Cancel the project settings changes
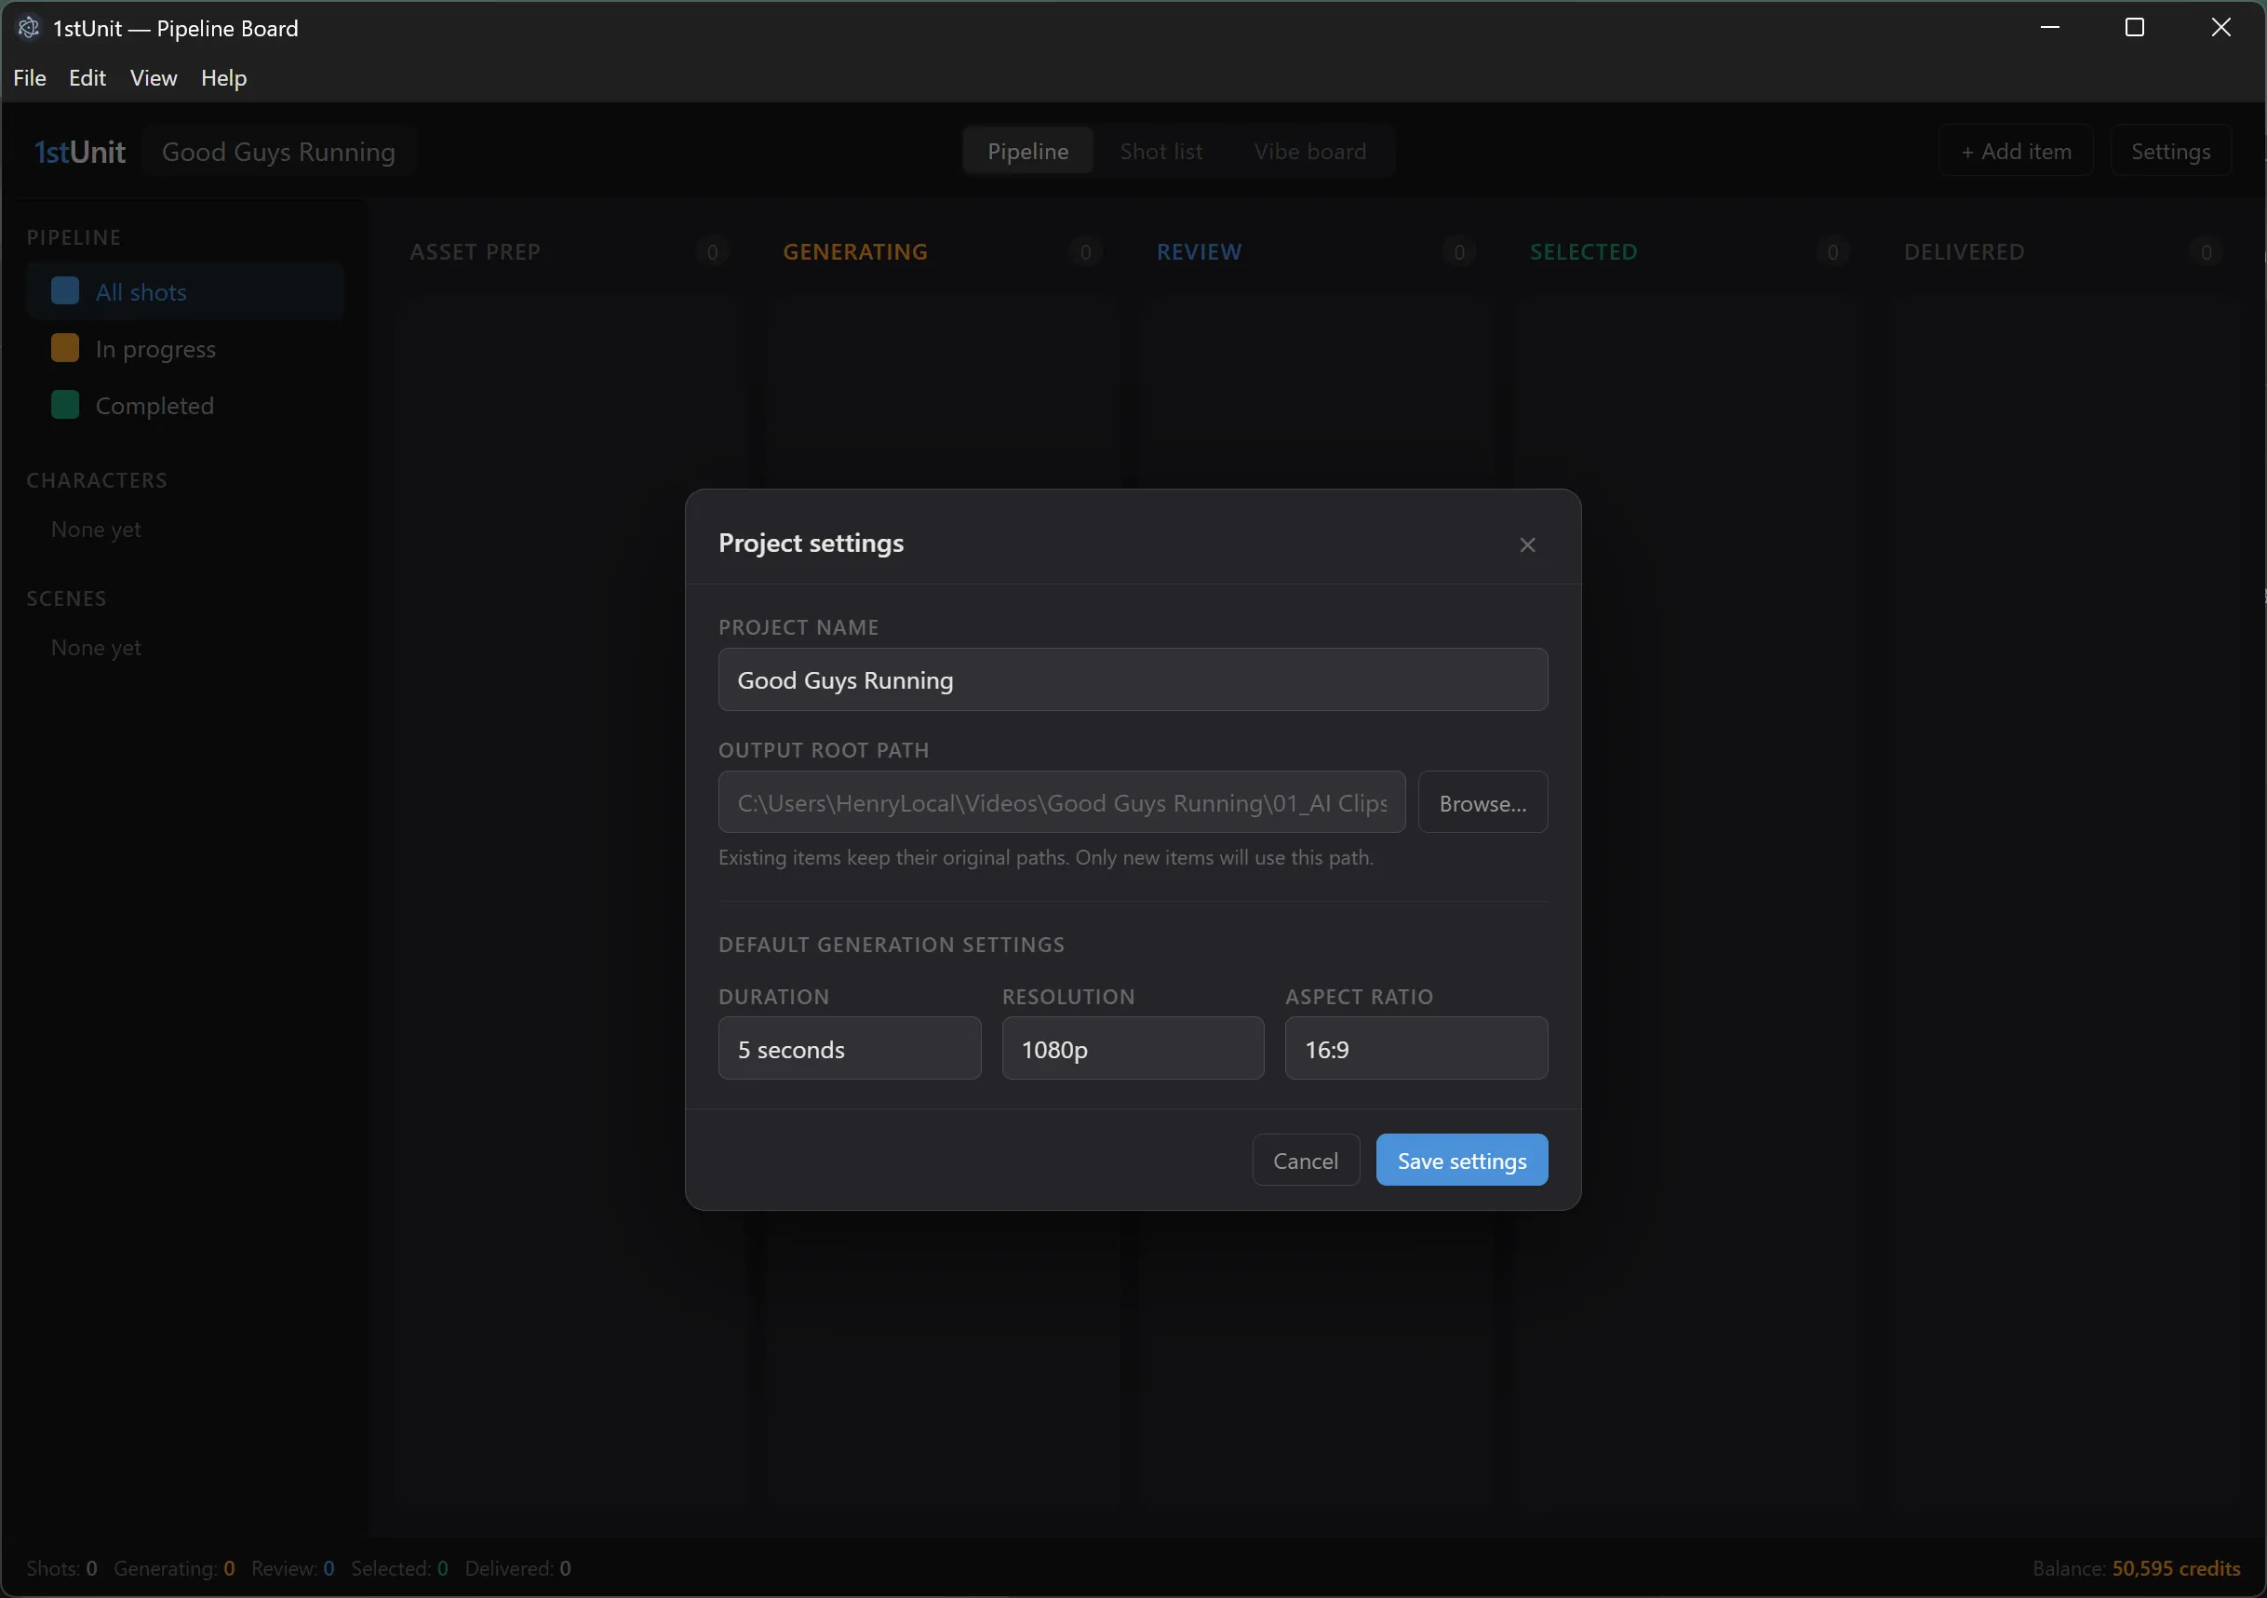Screen dimensions: 2267x1598 1306,1160
